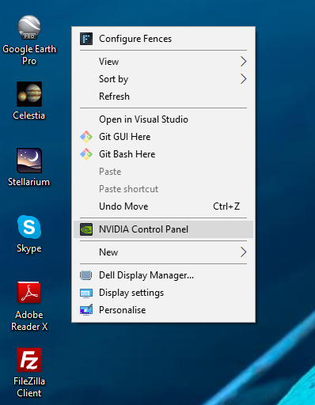Screen dimensions: 315x405
Task: Open NVIDIA Control Panel
Action: point(163,229)
